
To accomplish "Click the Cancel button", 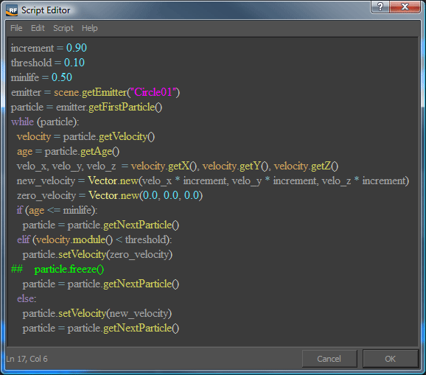I will pos(329,359).
